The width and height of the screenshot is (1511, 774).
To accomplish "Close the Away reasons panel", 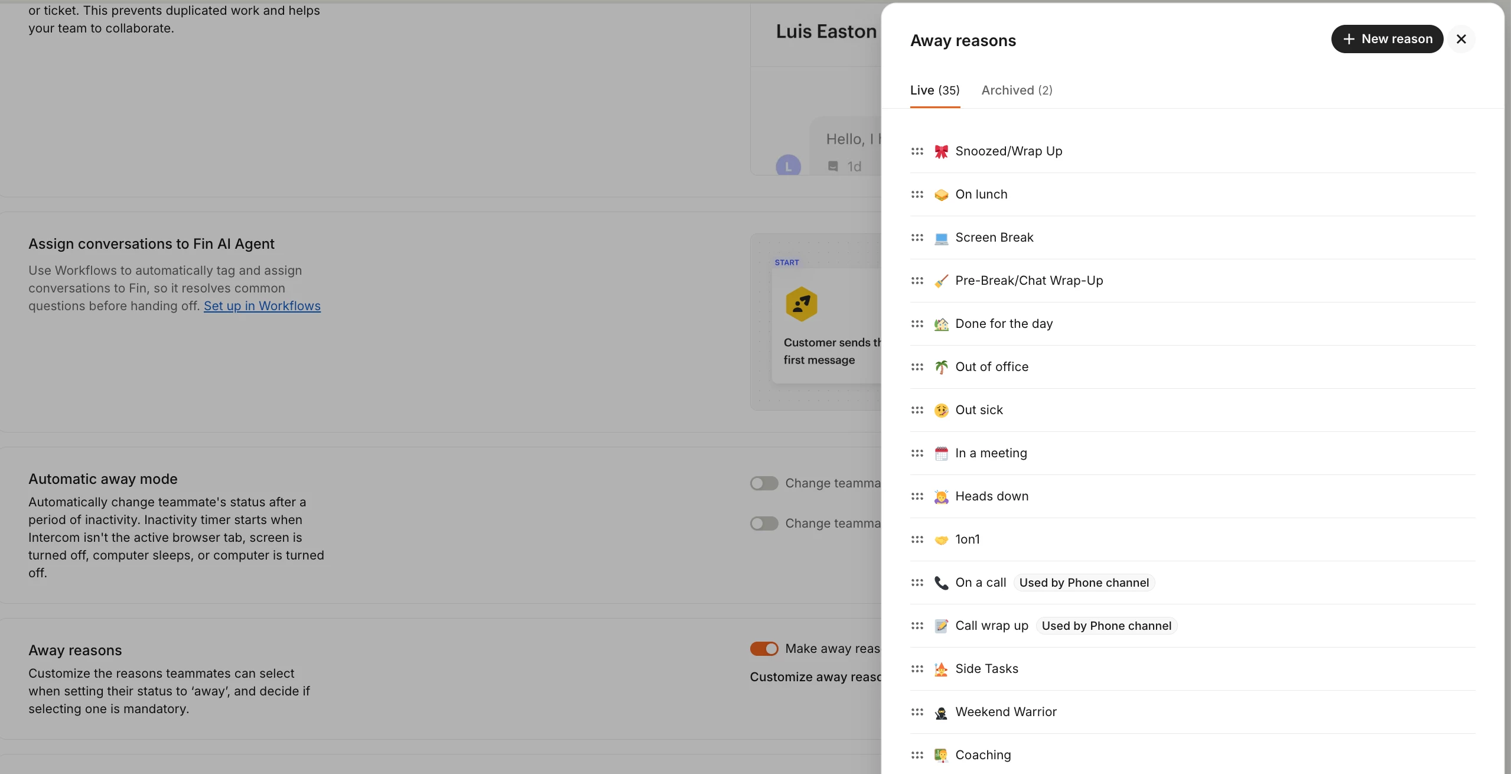I will tap(1461, 39).
